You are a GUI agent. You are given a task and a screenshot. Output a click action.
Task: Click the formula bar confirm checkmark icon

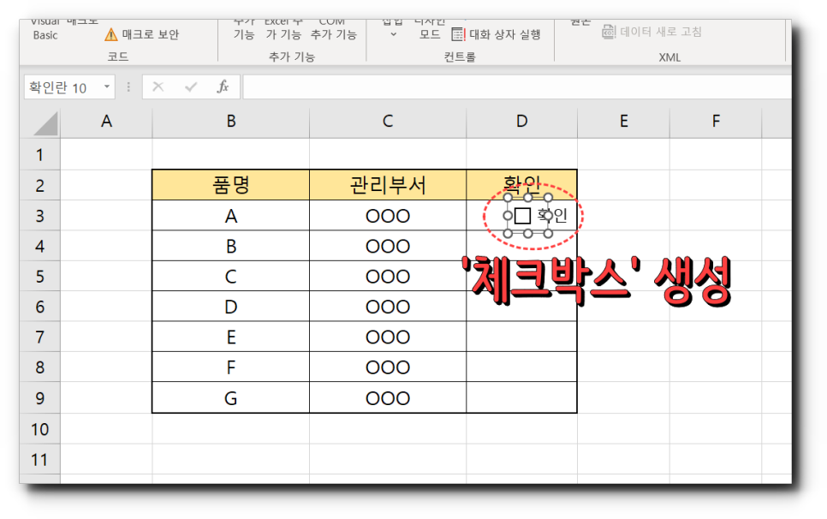(190, 86)
